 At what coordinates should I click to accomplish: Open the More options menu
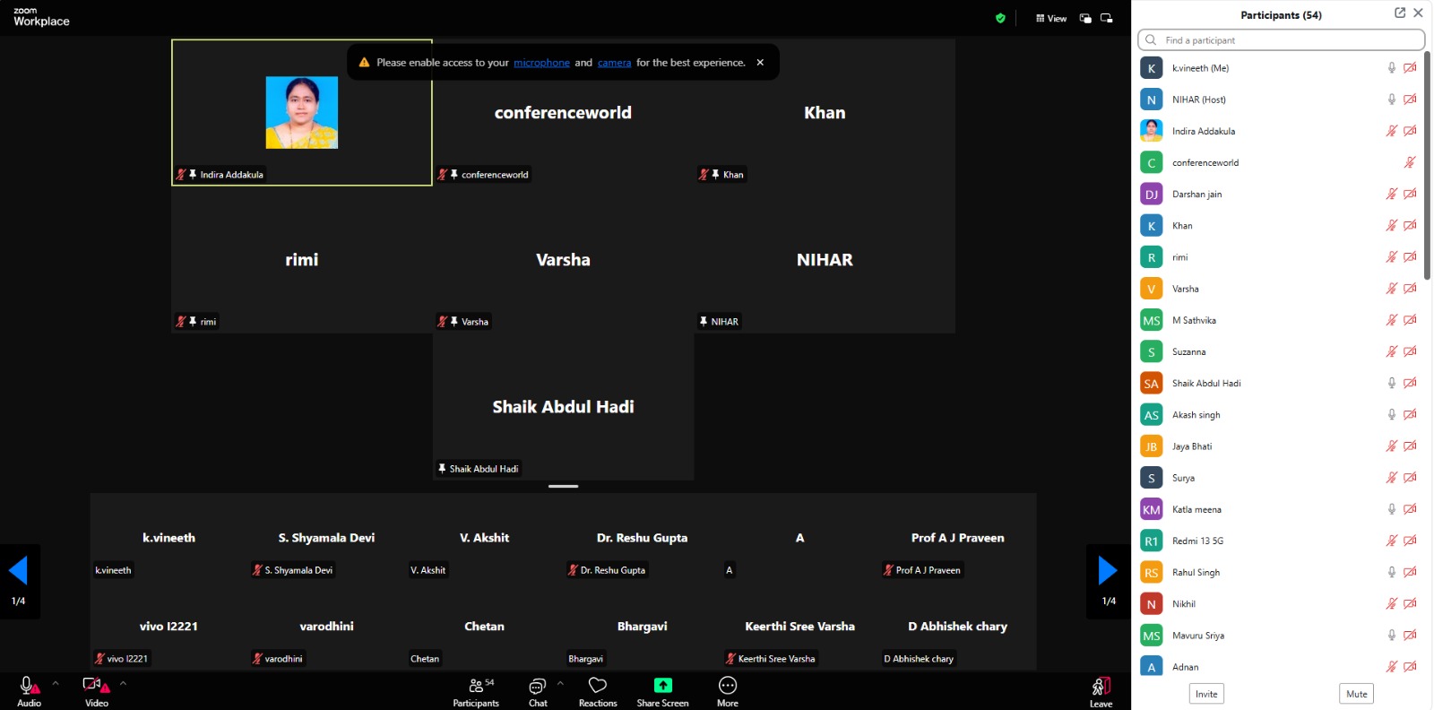click(728, 686)
